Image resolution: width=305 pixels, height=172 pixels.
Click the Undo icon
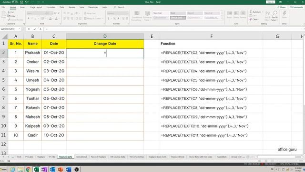tap(26, 2)
